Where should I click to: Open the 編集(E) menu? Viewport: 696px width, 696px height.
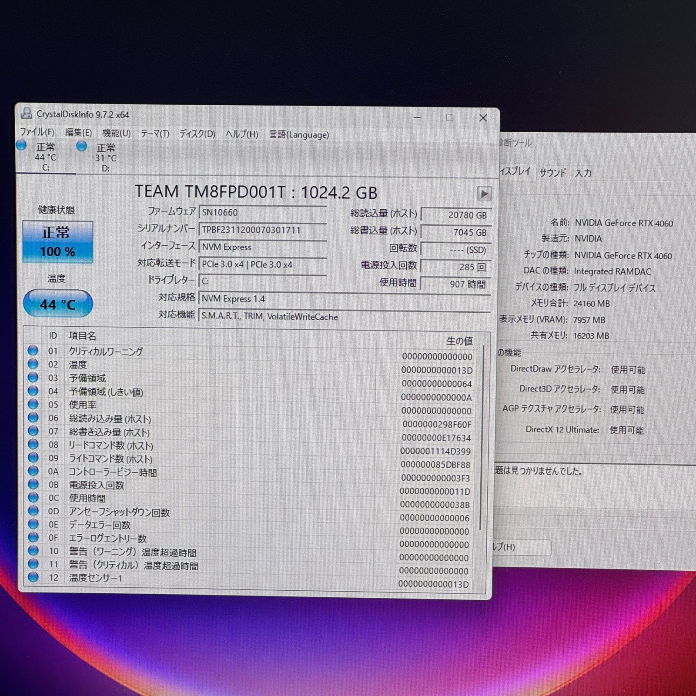(x=78, y=132)
